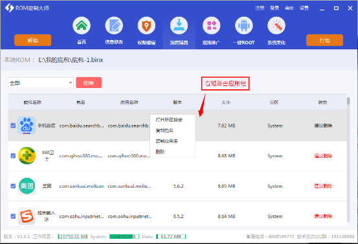Screen dimensions: 358x244
Task: Click the red 删除 button beside the filter
Action: click(89, 82)
